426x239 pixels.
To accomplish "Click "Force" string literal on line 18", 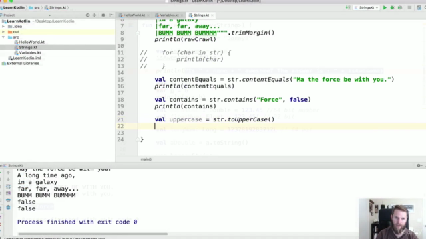I will pos(269,100).
